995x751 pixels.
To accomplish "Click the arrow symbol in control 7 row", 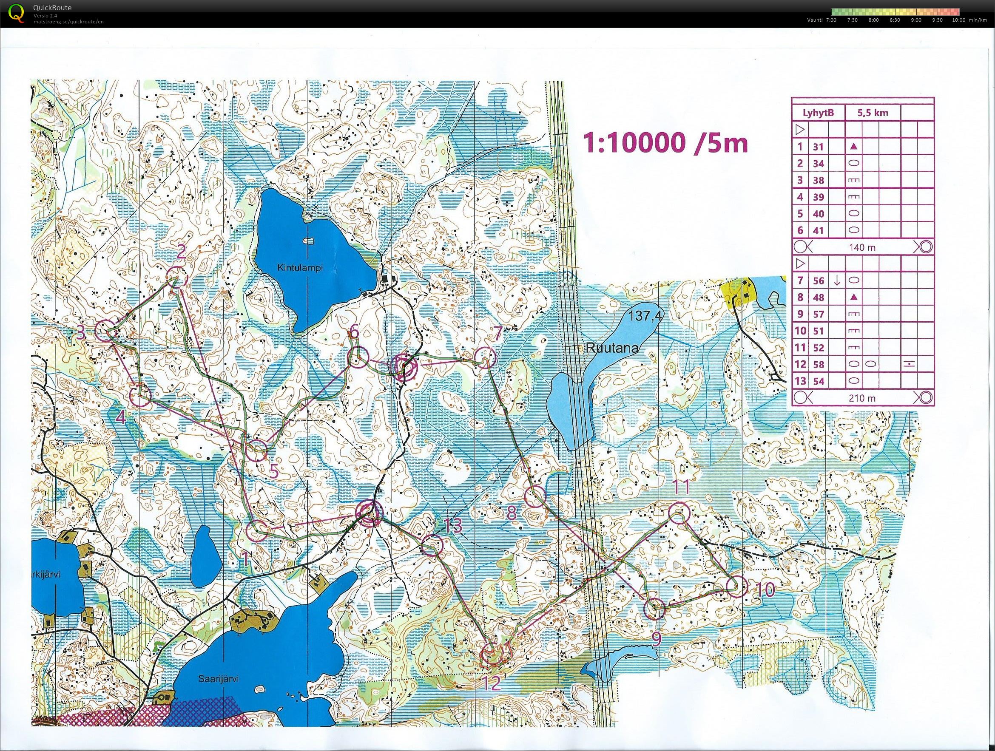I will 837,281.
